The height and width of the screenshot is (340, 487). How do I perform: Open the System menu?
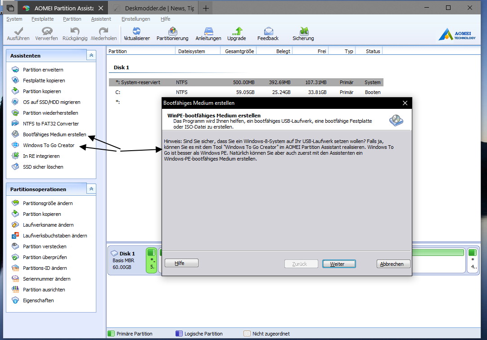click(14, 19)
